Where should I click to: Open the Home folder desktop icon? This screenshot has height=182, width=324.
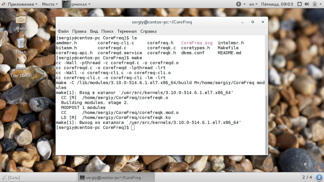click(x=21, y=21)
